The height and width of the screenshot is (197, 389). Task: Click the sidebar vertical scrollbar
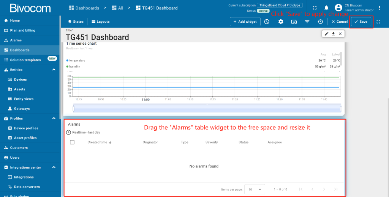pyautogui.click(x=60, y=67)
